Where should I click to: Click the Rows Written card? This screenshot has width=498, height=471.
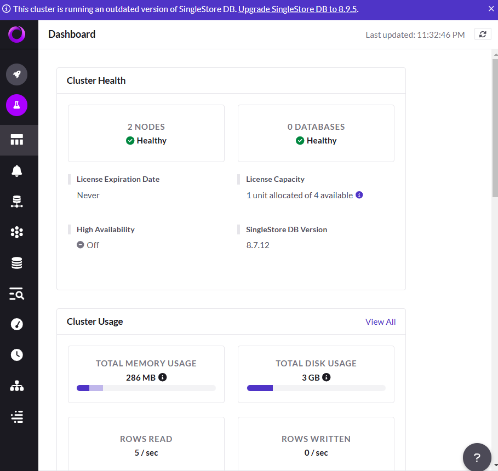[x=316, y=444]
